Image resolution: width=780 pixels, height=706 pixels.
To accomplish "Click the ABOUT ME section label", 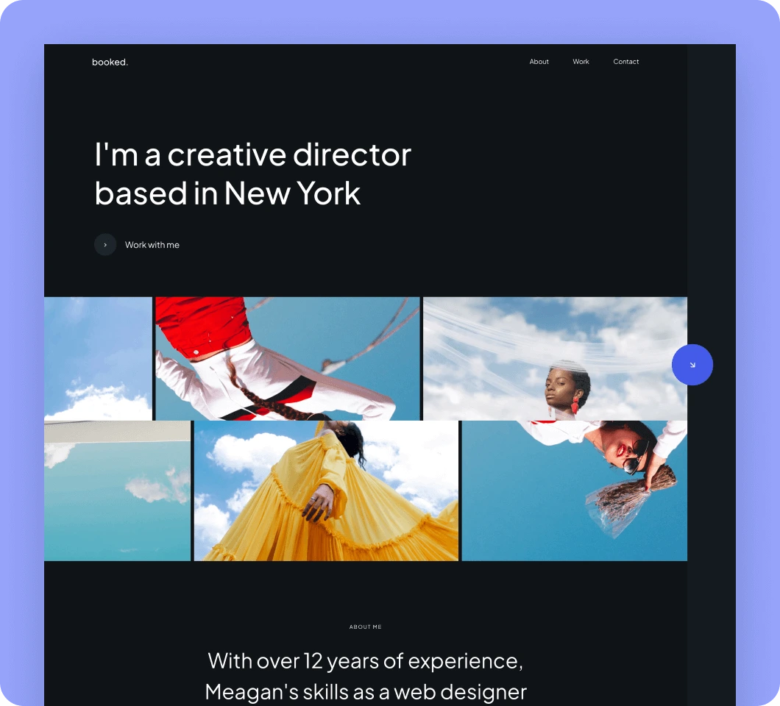I will pos(365,627).
